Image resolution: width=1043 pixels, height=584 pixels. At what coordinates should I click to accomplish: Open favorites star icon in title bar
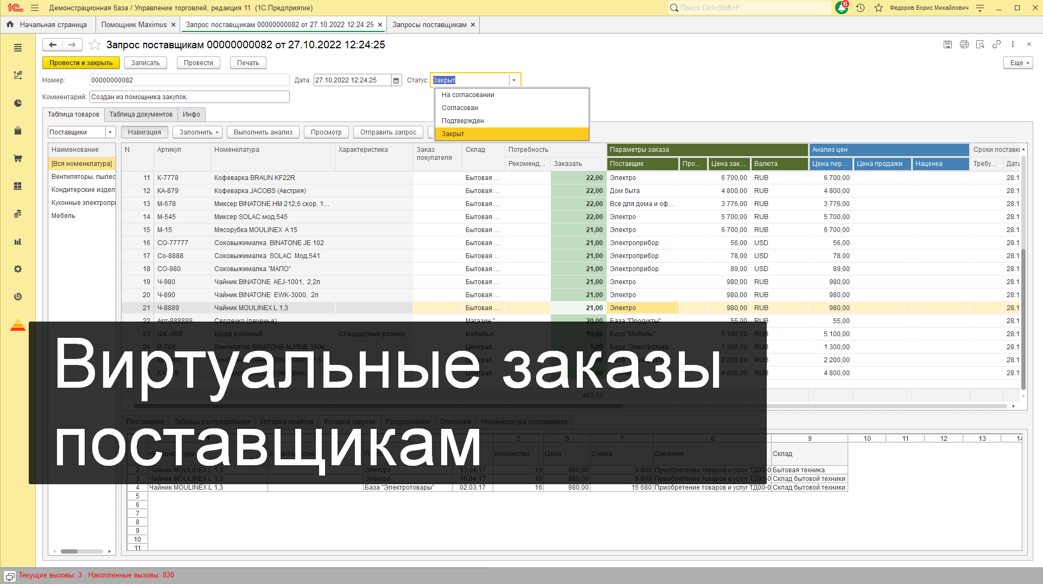[x=878, y=8]
